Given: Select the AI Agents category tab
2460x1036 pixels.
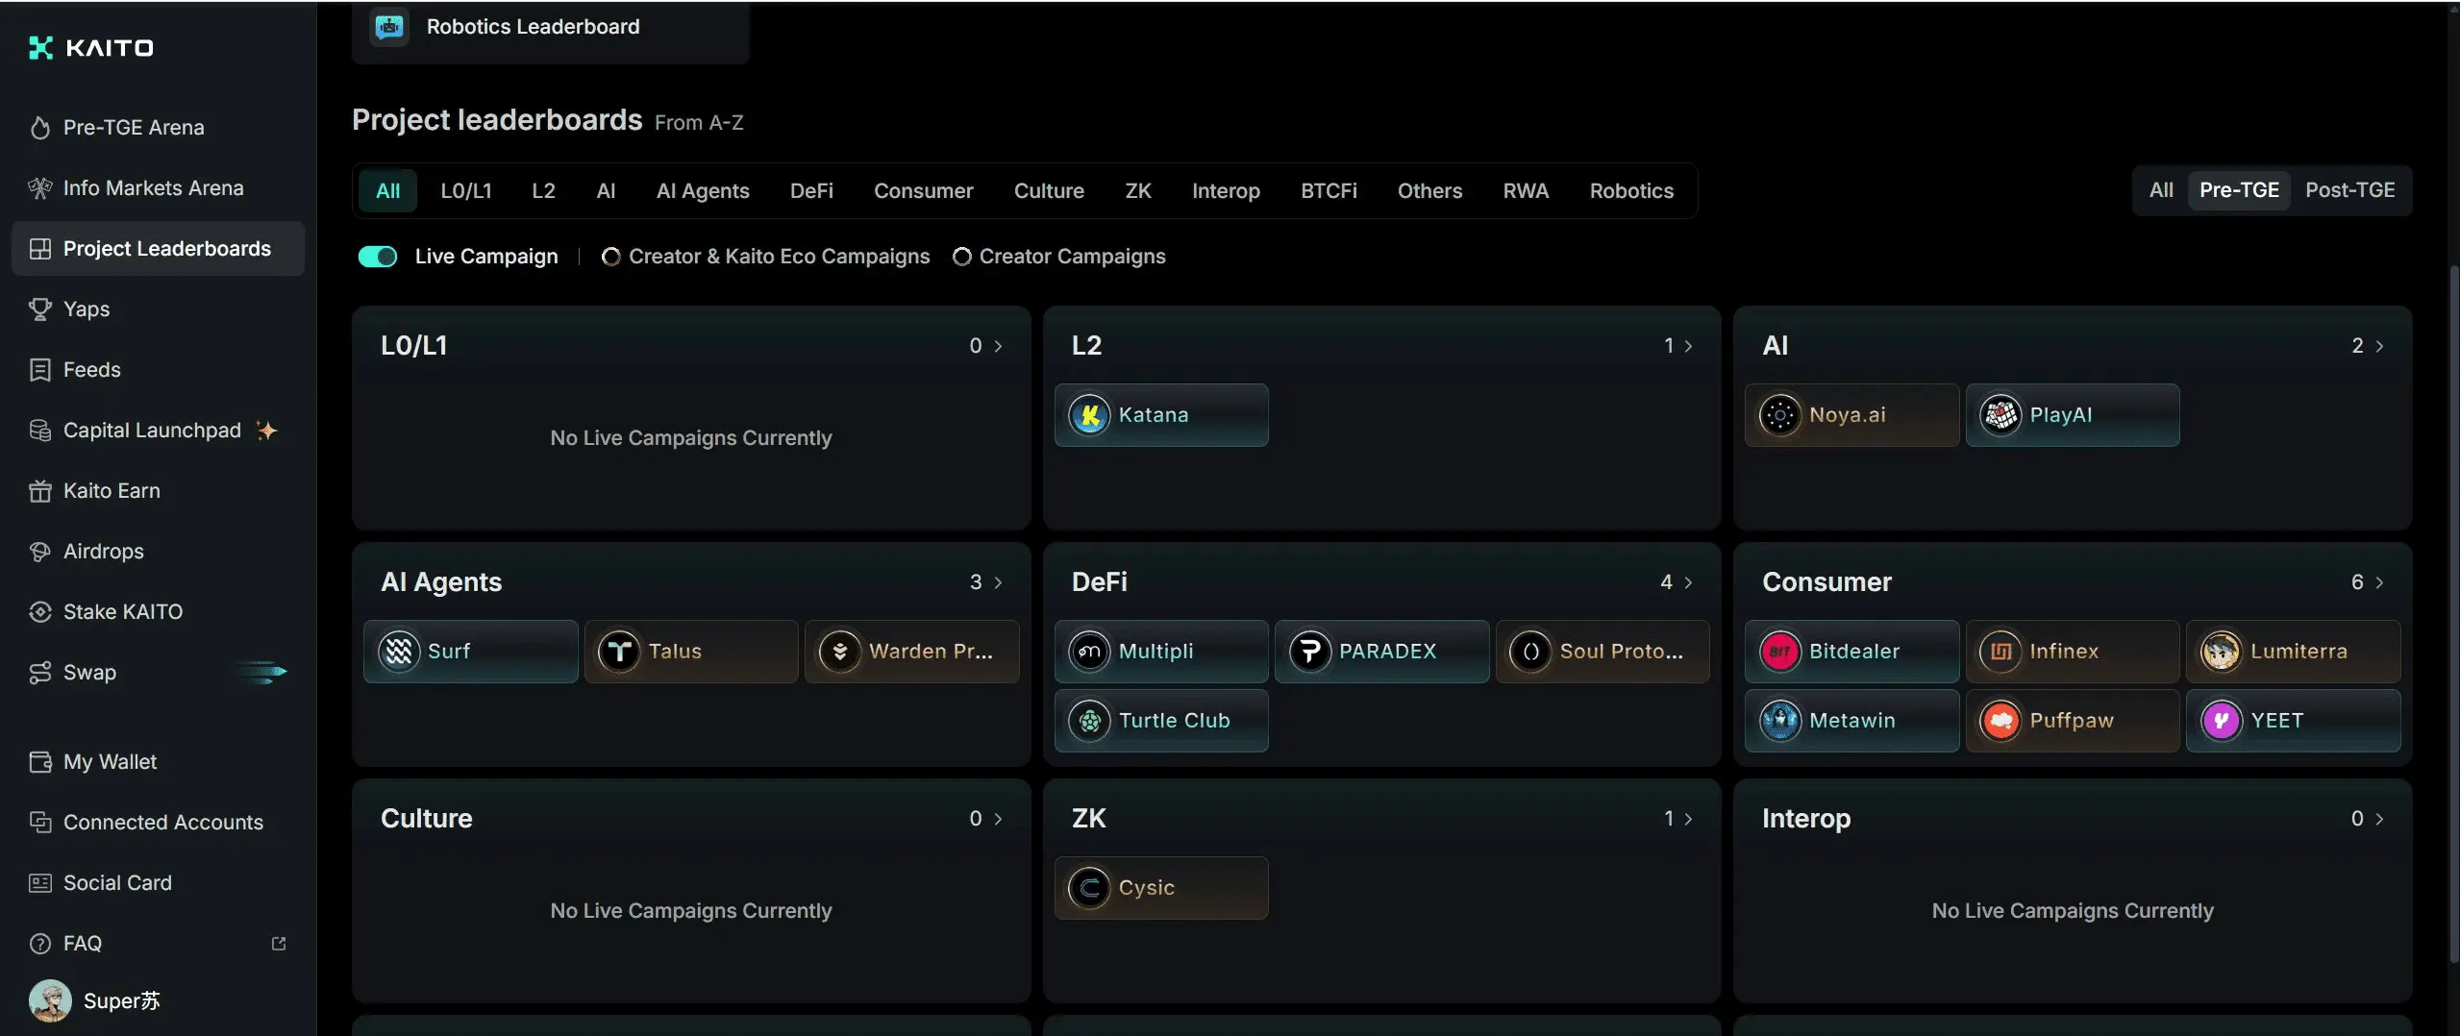Looking at the screenshot, I should 703,191.
